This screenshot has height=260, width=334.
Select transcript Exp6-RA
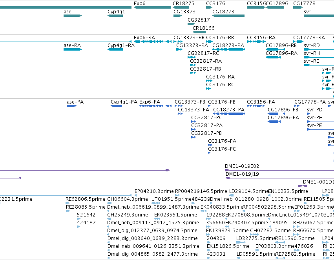click(153, 42)
